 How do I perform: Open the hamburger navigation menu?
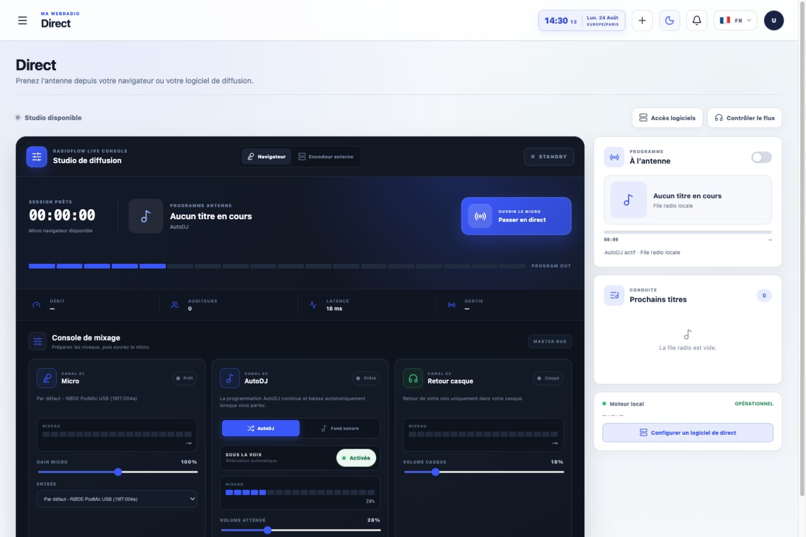click(22, 21)
